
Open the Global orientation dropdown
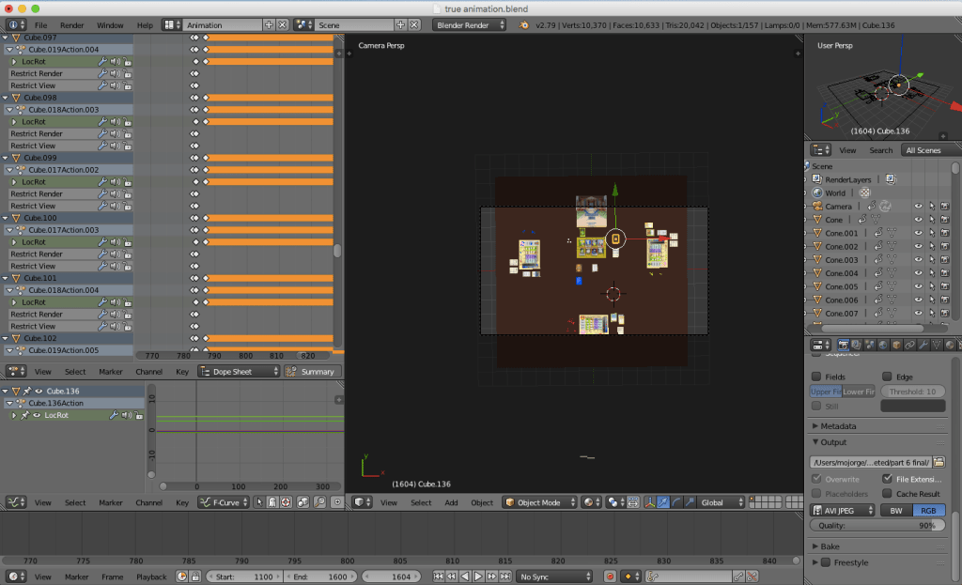click(721, 502)
